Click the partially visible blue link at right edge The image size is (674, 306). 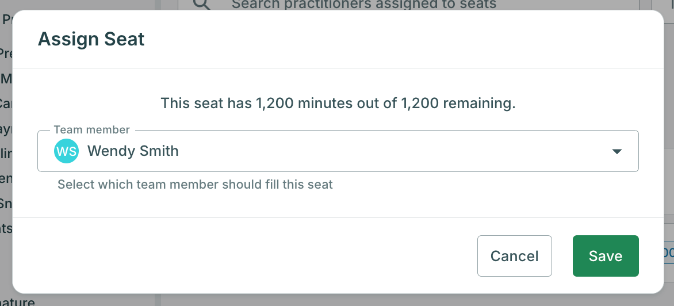(x=669, y=253)
